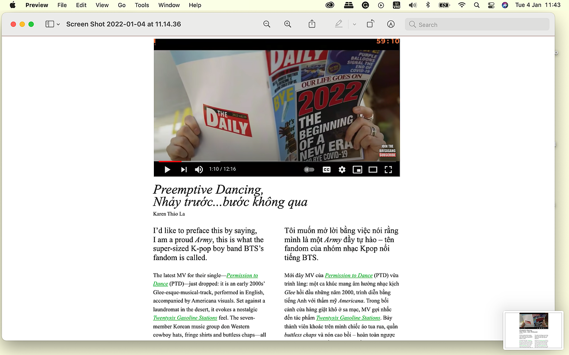The width and height of the screenshot is (569, 355).
Task: Open the Apple menu
Action: (x=12, y=5)
